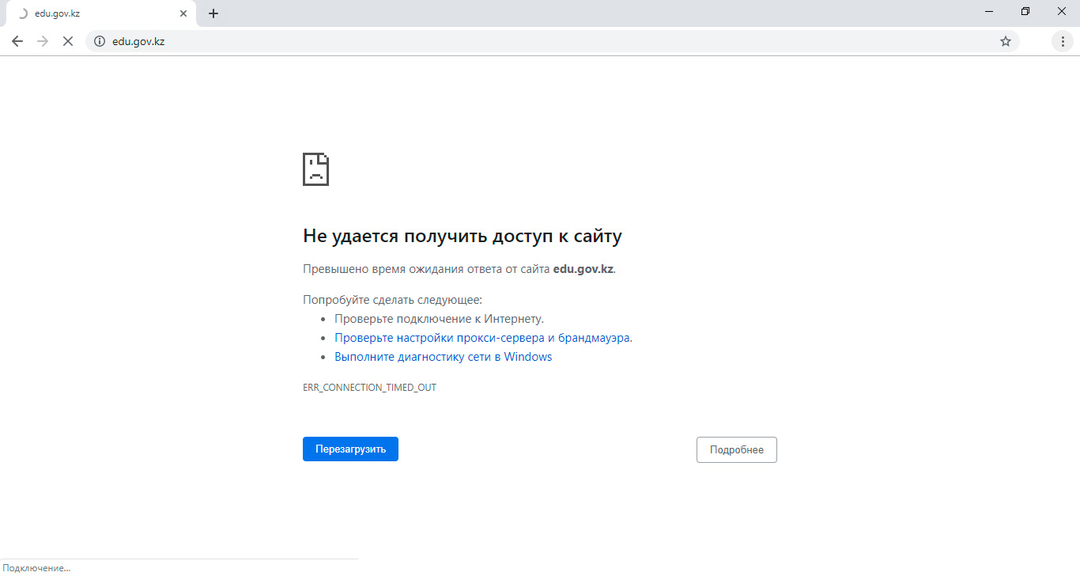Click the ERR_CONNECTION_TIMED_OUT error code text
This screenshot has height=576, width=1080.
369,388
